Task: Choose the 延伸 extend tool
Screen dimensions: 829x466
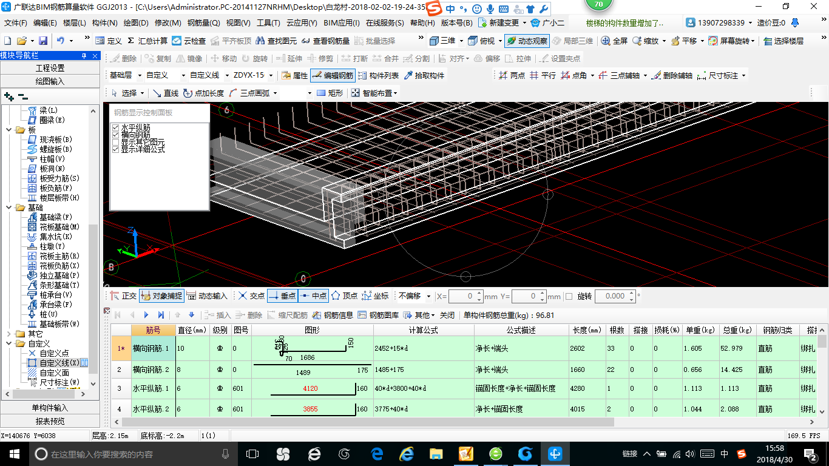Action: click(289, 58)
